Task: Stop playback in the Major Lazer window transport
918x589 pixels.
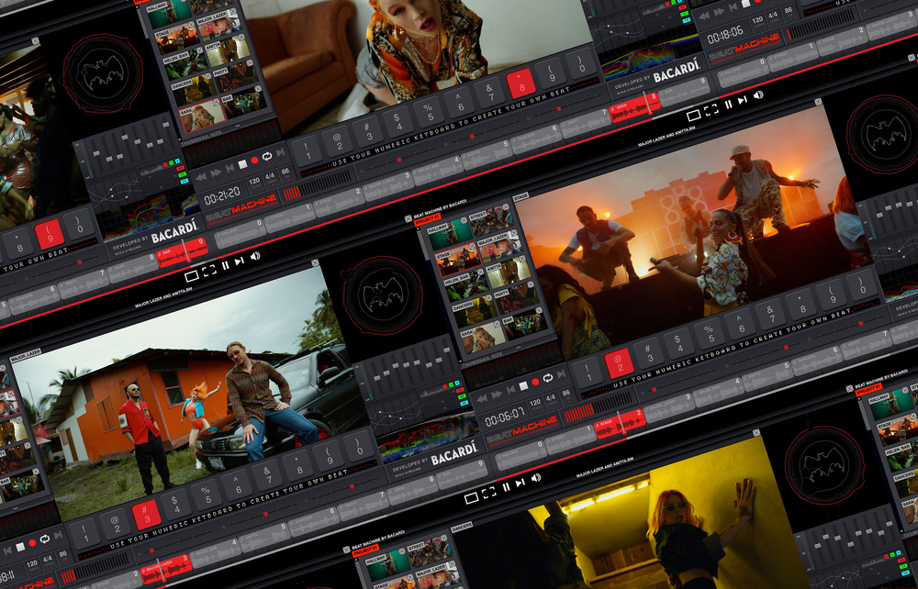Action: [x=20, y=547]
